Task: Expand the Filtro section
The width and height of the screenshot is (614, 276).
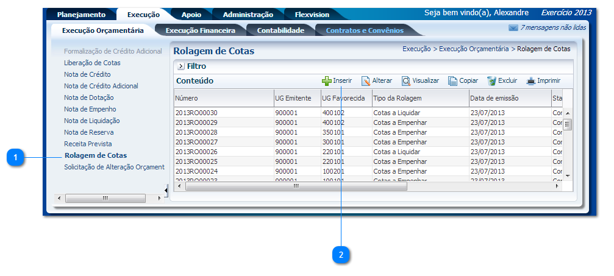Action: click(x=181, y=66)
